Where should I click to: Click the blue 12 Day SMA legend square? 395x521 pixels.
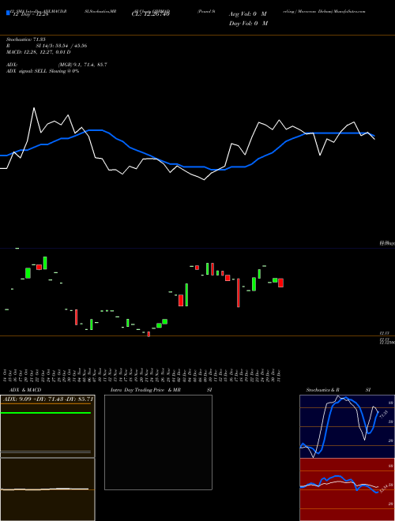[x=8, y=13]
